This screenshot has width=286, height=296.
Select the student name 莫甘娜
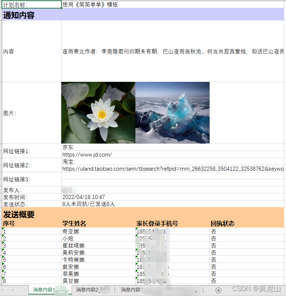click(98, 281)
